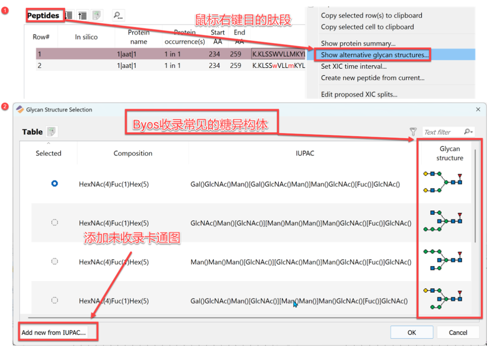Screen dimensions: 489x348
Task: Click the Byos app icon in dialog title
Action: click(x=20, y=110)
